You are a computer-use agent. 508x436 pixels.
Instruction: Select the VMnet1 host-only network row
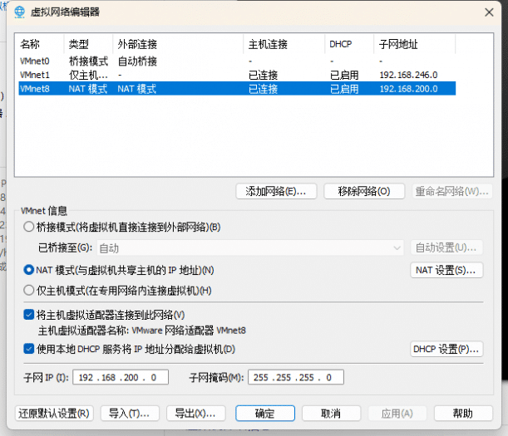tap(35, 75)
